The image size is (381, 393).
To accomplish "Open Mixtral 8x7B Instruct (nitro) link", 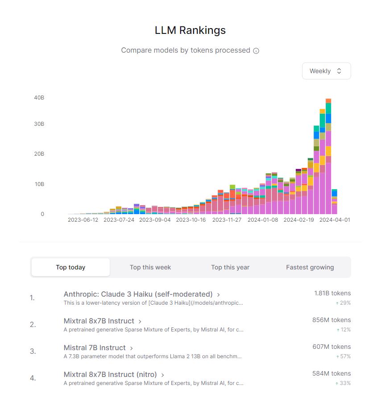I will [110, 374].
